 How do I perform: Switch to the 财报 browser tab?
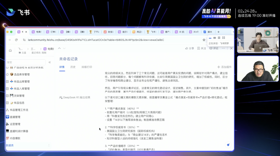109,32
